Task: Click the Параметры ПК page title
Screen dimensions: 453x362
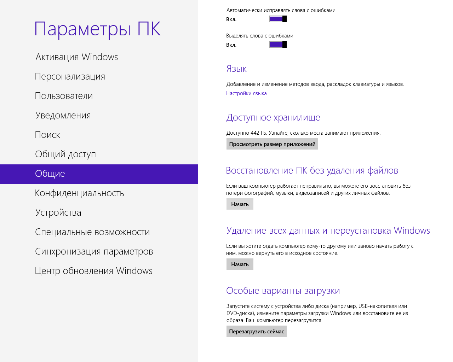Action: pyautogui.click(x=97, y=29)
